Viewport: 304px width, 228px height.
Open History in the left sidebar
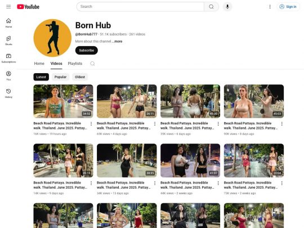[x=8, y=93]
